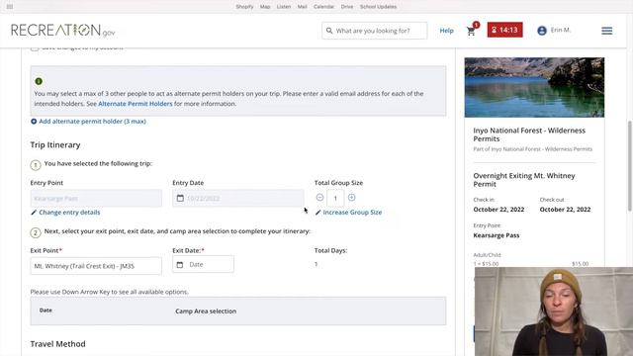633x356 pixels.
Task: Click the step 1 circle icon
Action: (x=36, y=165)
